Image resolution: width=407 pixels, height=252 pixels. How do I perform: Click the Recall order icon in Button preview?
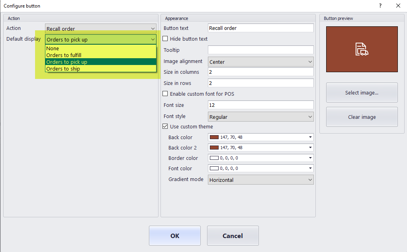pyautogui.click(x=362, y=49)
